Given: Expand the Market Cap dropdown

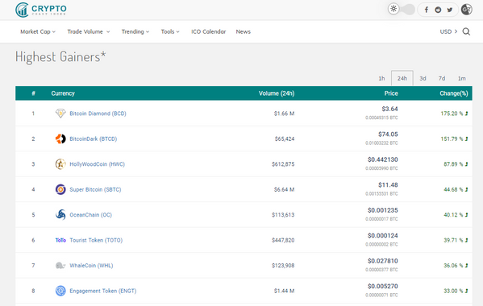Looking at the screenshot, I should coord(38,31).
